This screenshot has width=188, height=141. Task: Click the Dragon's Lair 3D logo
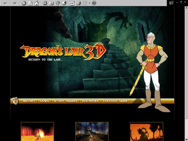[x=63, y=52]
